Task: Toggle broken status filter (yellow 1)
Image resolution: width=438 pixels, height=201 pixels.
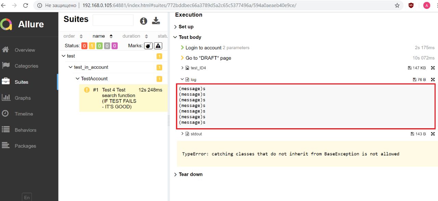Action: click(x=92, y=46)
